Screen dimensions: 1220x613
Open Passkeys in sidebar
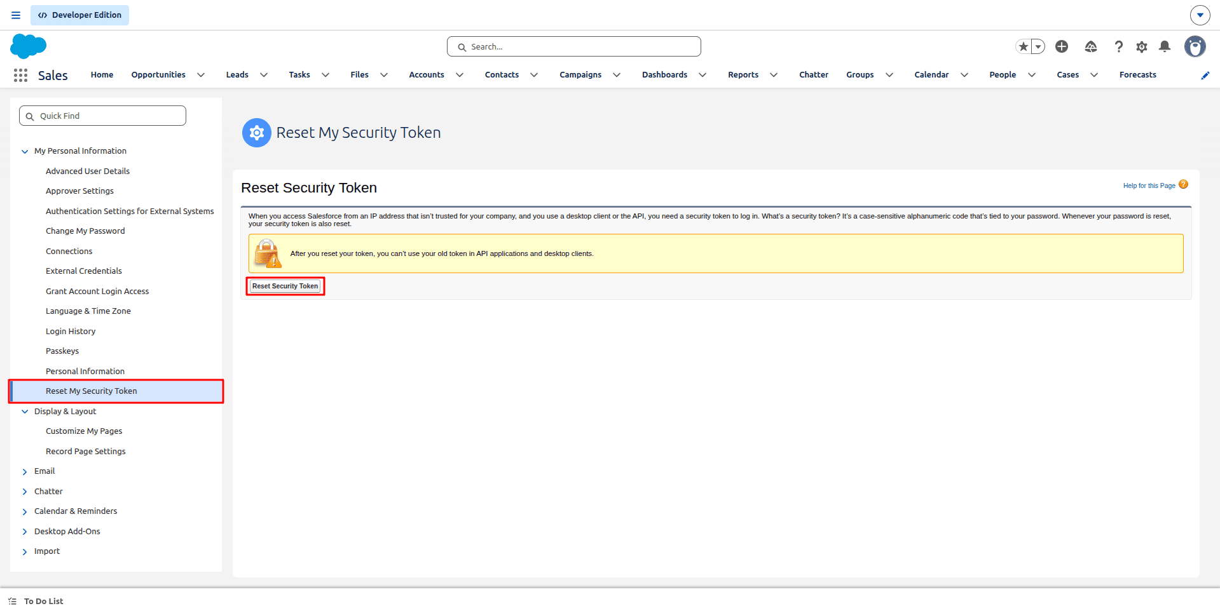62,351
